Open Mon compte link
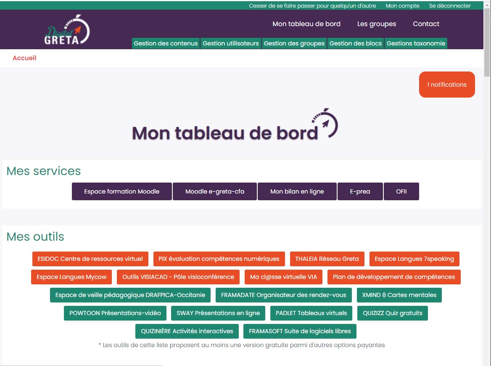Viewport: 491px width, 366px height. click(402, 5)
